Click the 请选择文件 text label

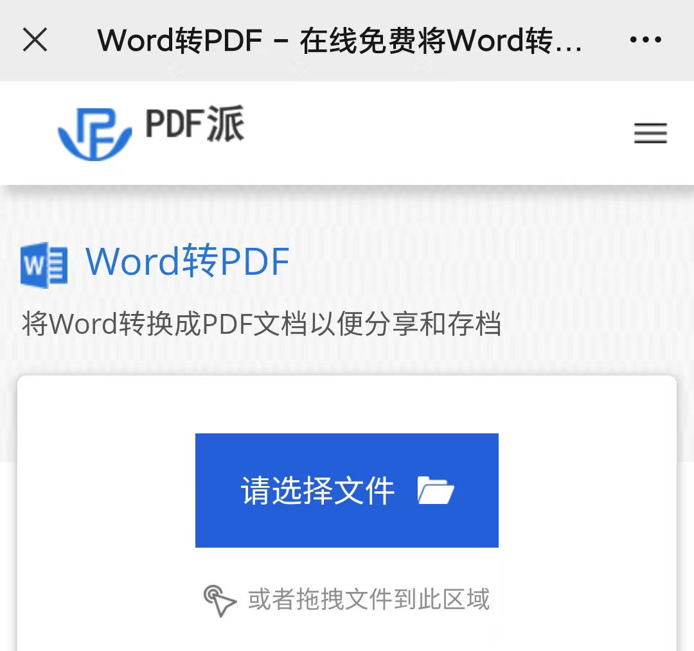(x=317, y=491)
